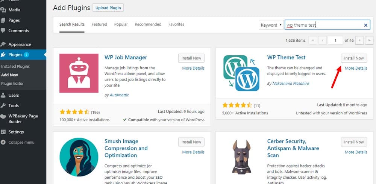This screenshot has width=376, height=184.
Task: Open More Details for Cerber Security
Action: pos(356,152)
